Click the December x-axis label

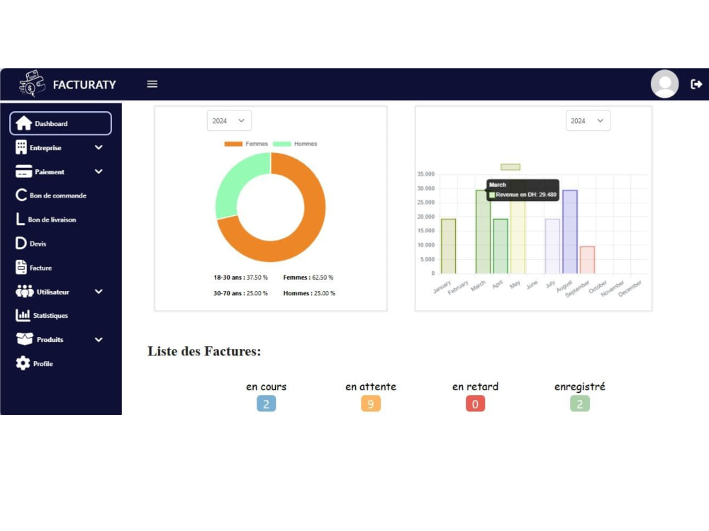tap(630, 288)
